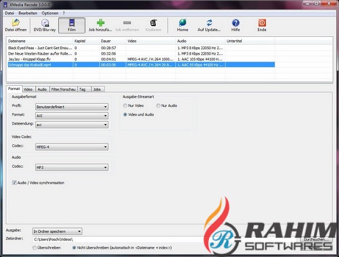Click the Durchsuchen button
The image size is (339, 257).
point(316,239)
